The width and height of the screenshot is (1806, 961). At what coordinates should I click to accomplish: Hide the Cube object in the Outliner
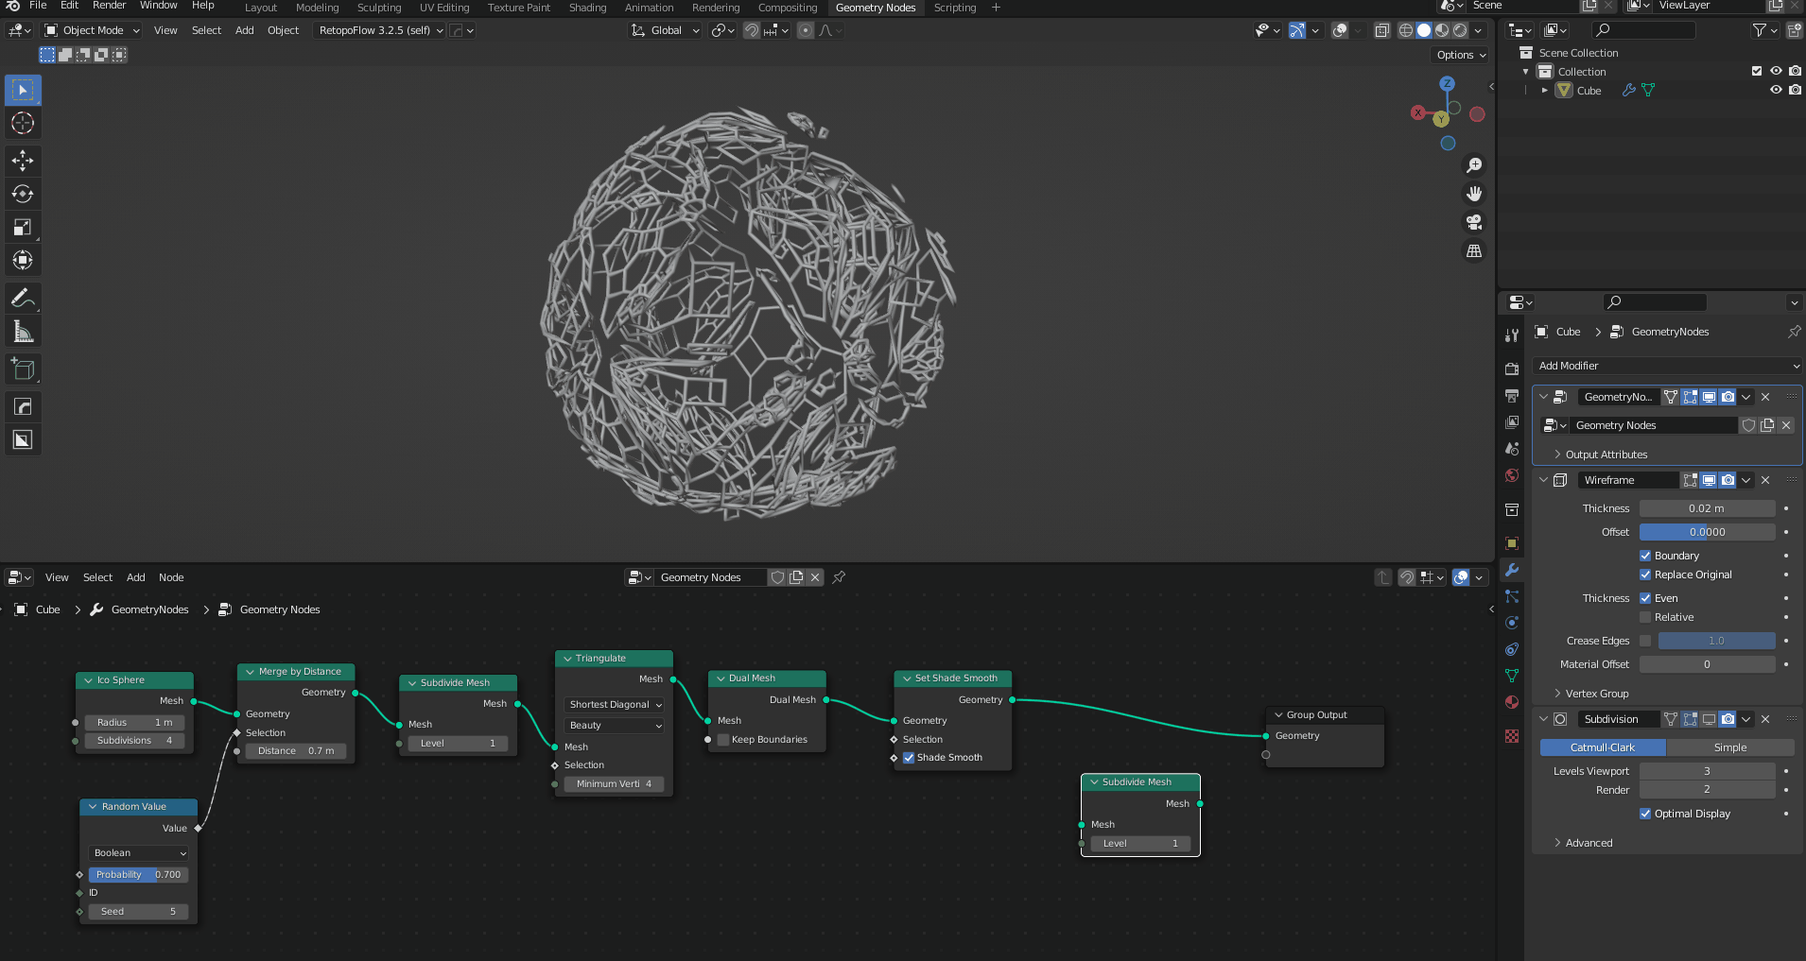click(x=1777, y=90)
